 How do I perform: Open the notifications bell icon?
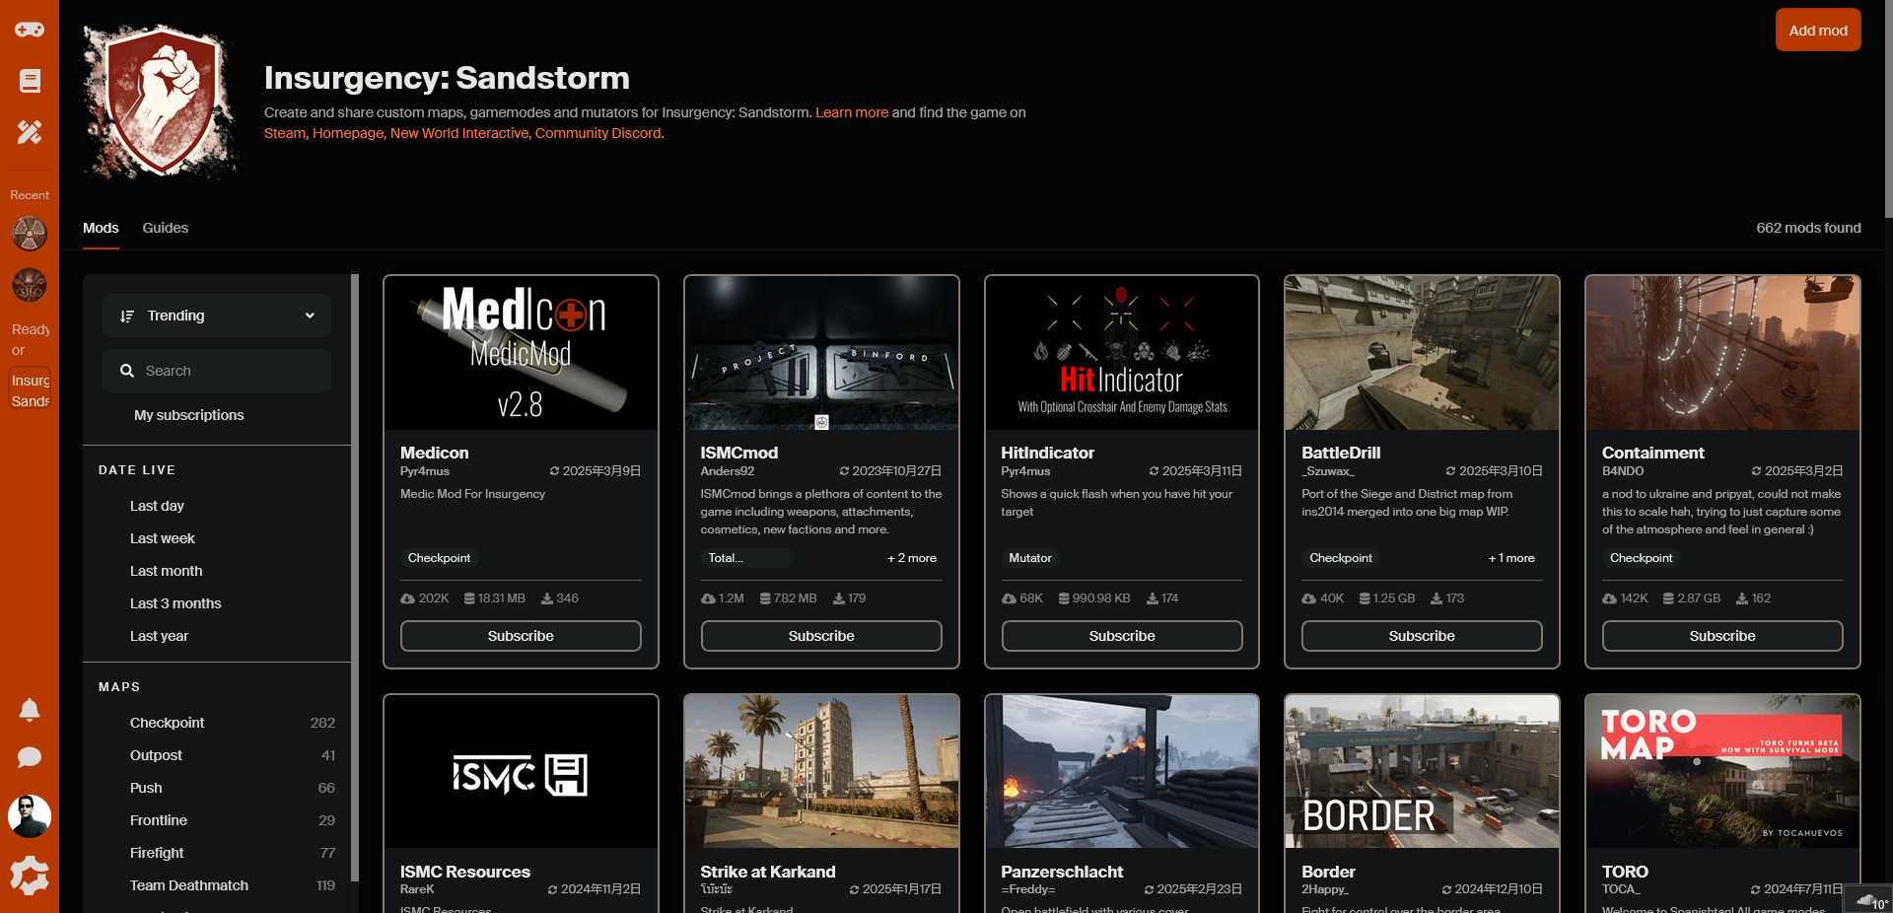coord(30,710)
